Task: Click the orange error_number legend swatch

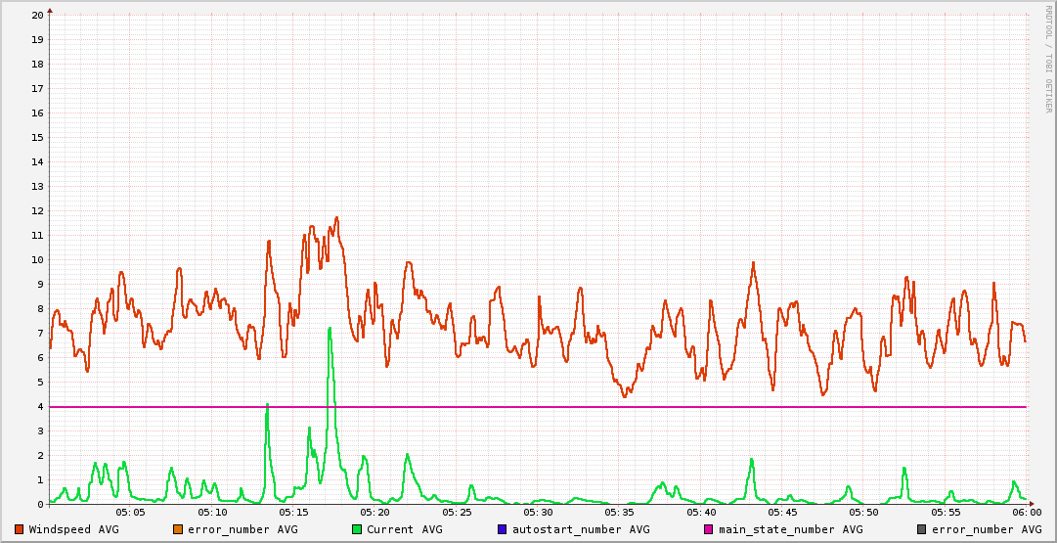Action: pos(178,529)
